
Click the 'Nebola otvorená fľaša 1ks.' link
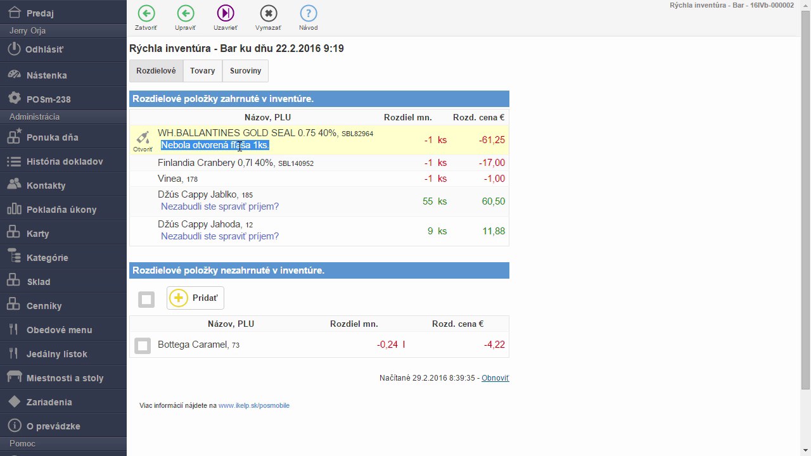pos(215,145)
